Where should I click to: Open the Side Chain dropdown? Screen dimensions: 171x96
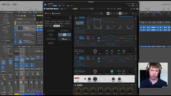[135, 4]
